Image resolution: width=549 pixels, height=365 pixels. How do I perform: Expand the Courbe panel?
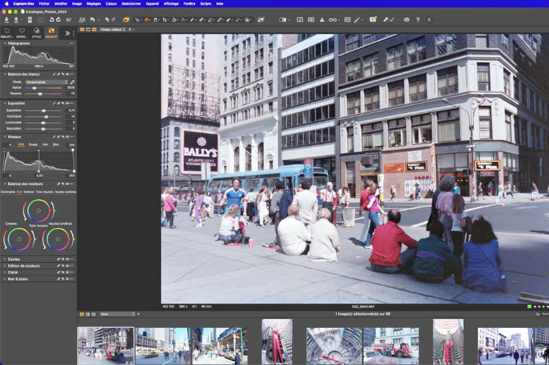[5, 259]
